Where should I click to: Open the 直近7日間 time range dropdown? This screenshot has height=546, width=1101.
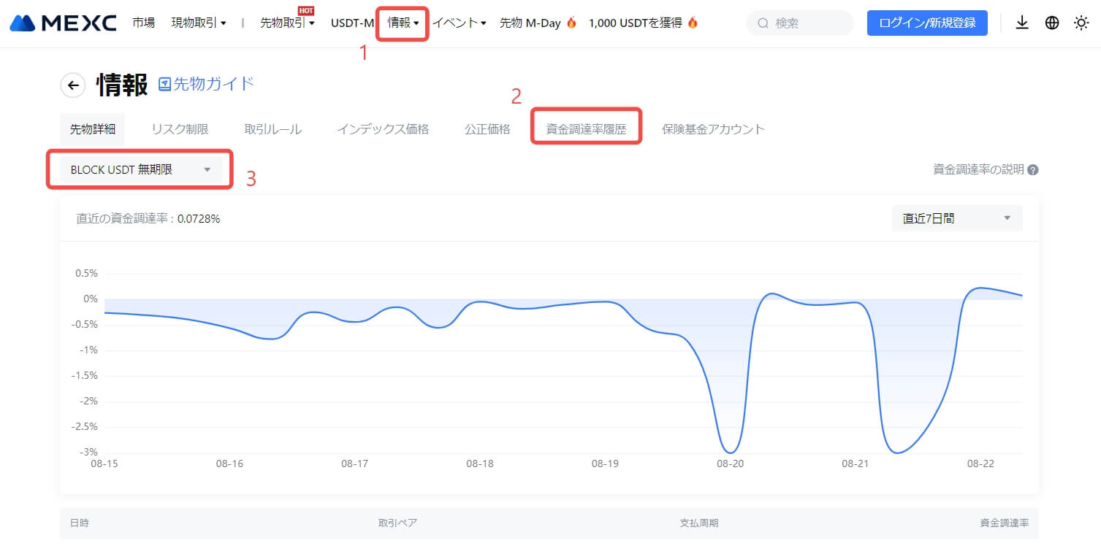point(956,218)
